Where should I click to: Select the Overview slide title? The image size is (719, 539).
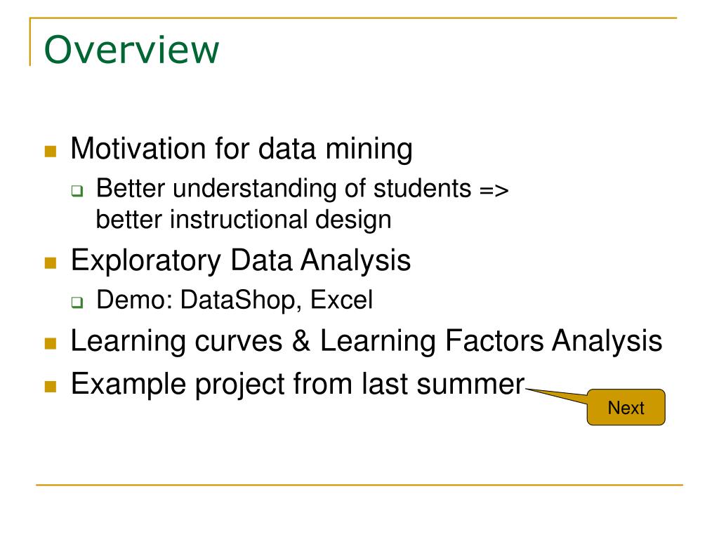(131, 49)
